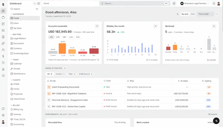
Task: Open the AI sparkle floating button
Action: click(x=216, y=121)
